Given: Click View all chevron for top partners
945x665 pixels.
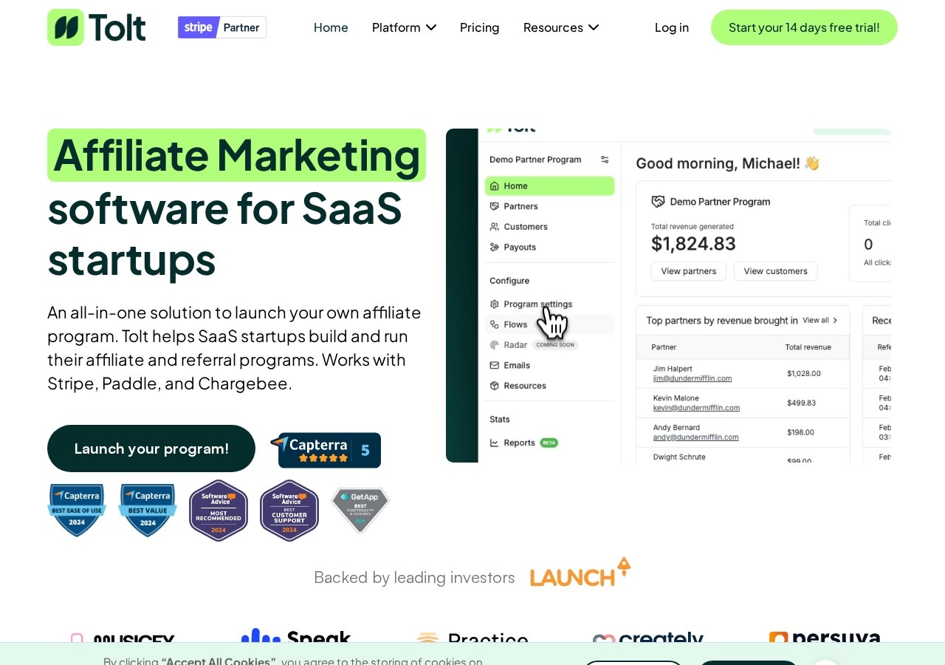Looking at the screenshot, I should 835,321.
